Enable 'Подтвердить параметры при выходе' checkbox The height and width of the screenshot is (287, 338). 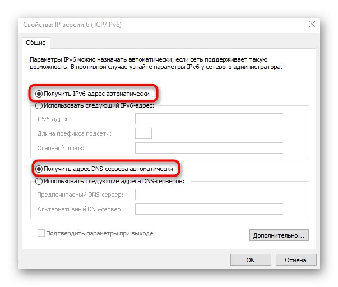click(x=41, y=233)
